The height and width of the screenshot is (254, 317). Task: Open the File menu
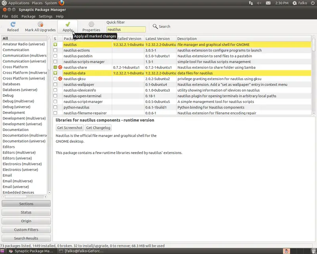click(5, 16)
